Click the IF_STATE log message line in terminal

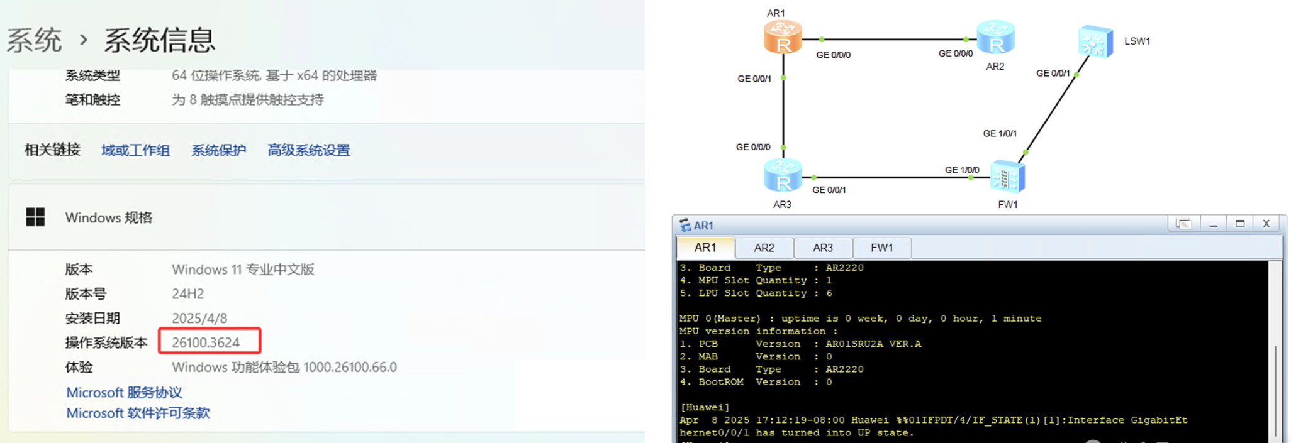pos(934,426)
